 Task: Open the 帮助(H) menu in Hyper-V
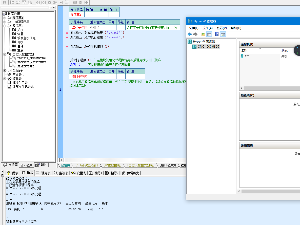pyautogui.click(x=236, y=28)
